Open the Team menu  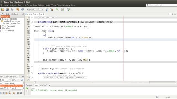[x=54, y=5]
